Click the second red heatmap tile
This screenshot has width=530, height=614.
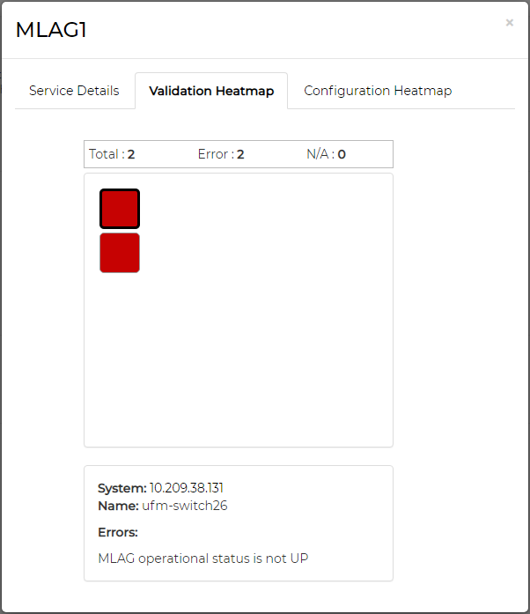(120, 253)
